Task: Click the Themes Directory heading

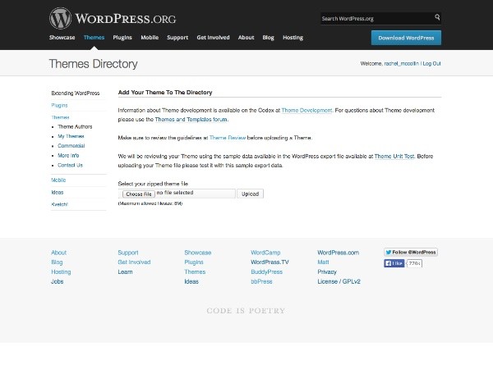Action: click(x=93, y=64)
